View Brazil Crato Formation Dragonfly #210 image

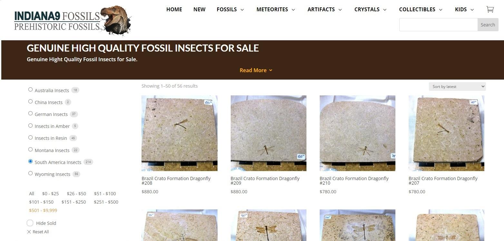(357, 133)
